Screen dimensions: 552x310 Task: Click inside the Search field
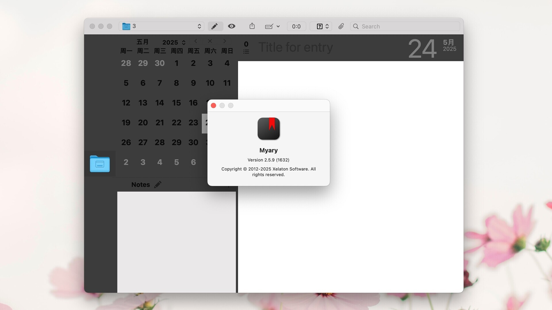coord(388,26)
